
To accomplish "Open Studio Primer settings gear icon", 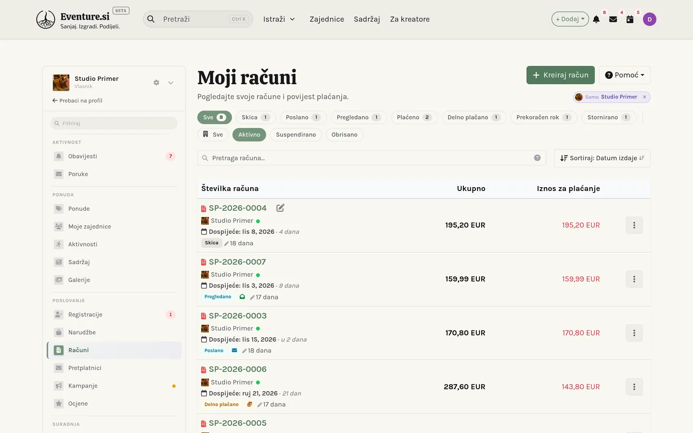I will (x=156, y=83).
